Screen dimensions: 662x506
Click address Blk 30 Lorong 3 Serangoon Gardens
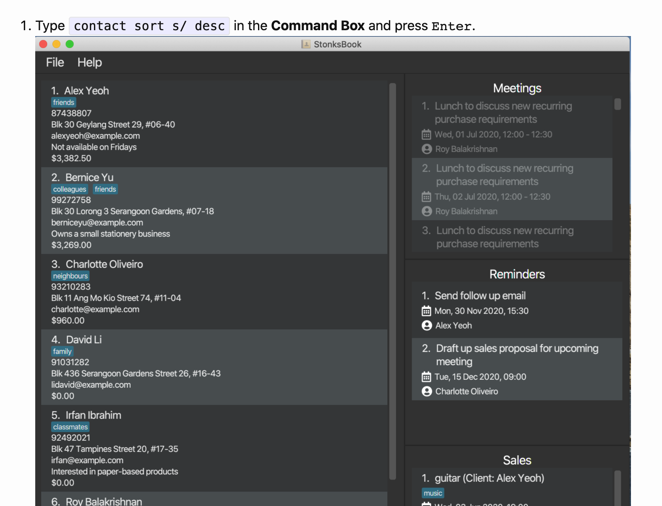[133, 211]
